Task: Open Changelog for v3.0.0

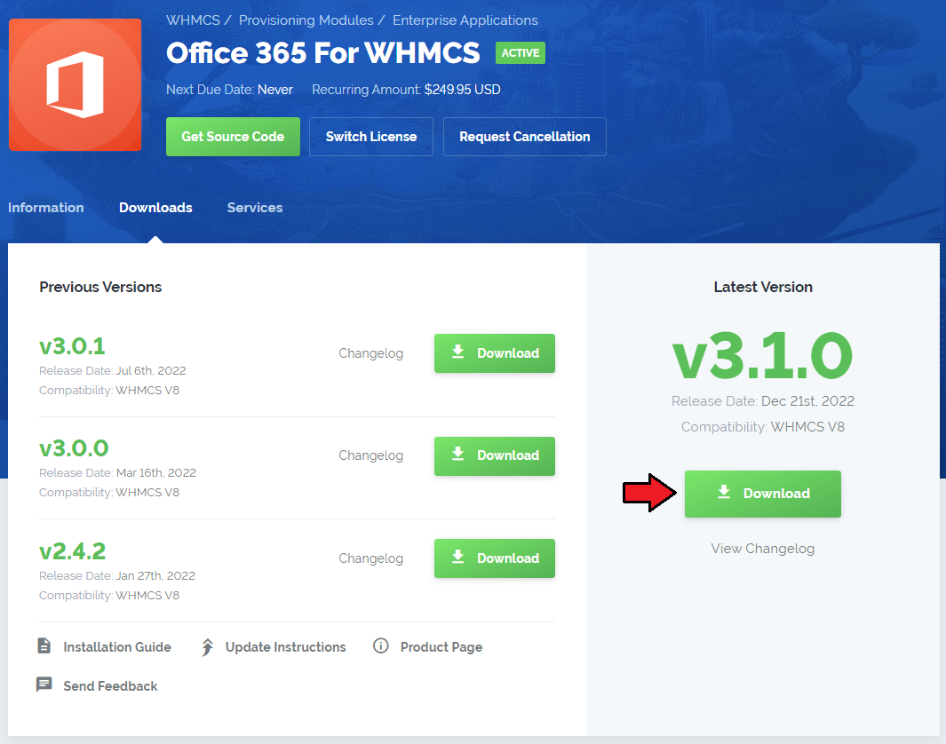Action: [x=370, y=455]
